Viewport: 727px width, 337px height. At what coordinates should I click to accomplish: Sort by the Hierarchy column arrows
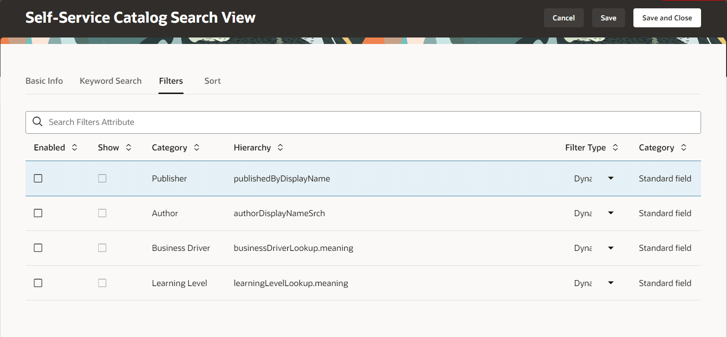click(280, 147)
